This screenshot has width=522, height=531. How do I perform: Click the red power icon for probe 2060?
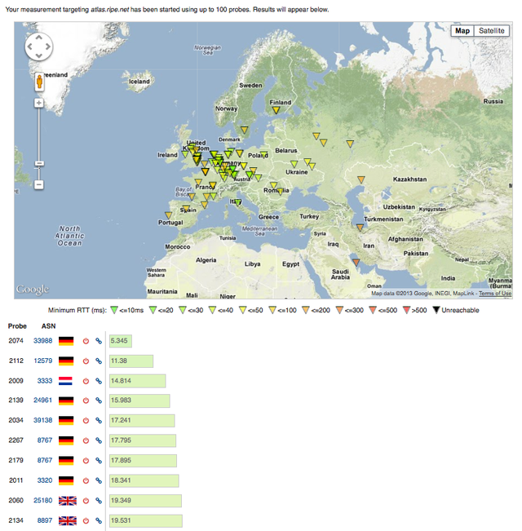pyautogui.click(x=86, y=501)
